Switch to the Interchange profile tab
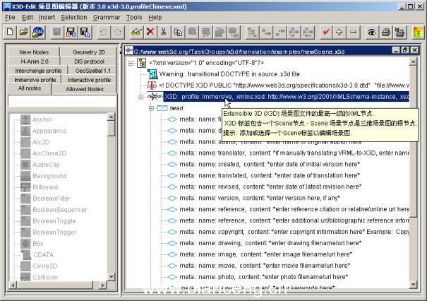 tap(38, 71)
